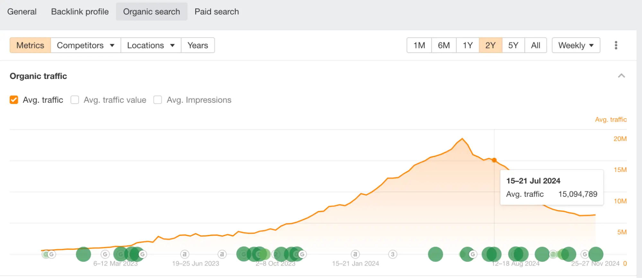642x278 pixels.
Task: Click the 10M axis value
Action: click(x=620, y=201)
